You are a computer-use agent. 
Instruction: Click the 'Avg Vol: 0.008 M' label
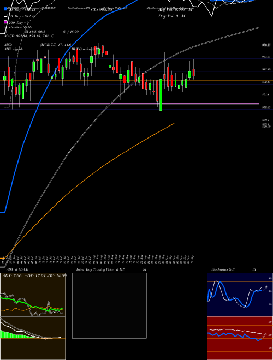pyautogui.click(x=175, y=10)
